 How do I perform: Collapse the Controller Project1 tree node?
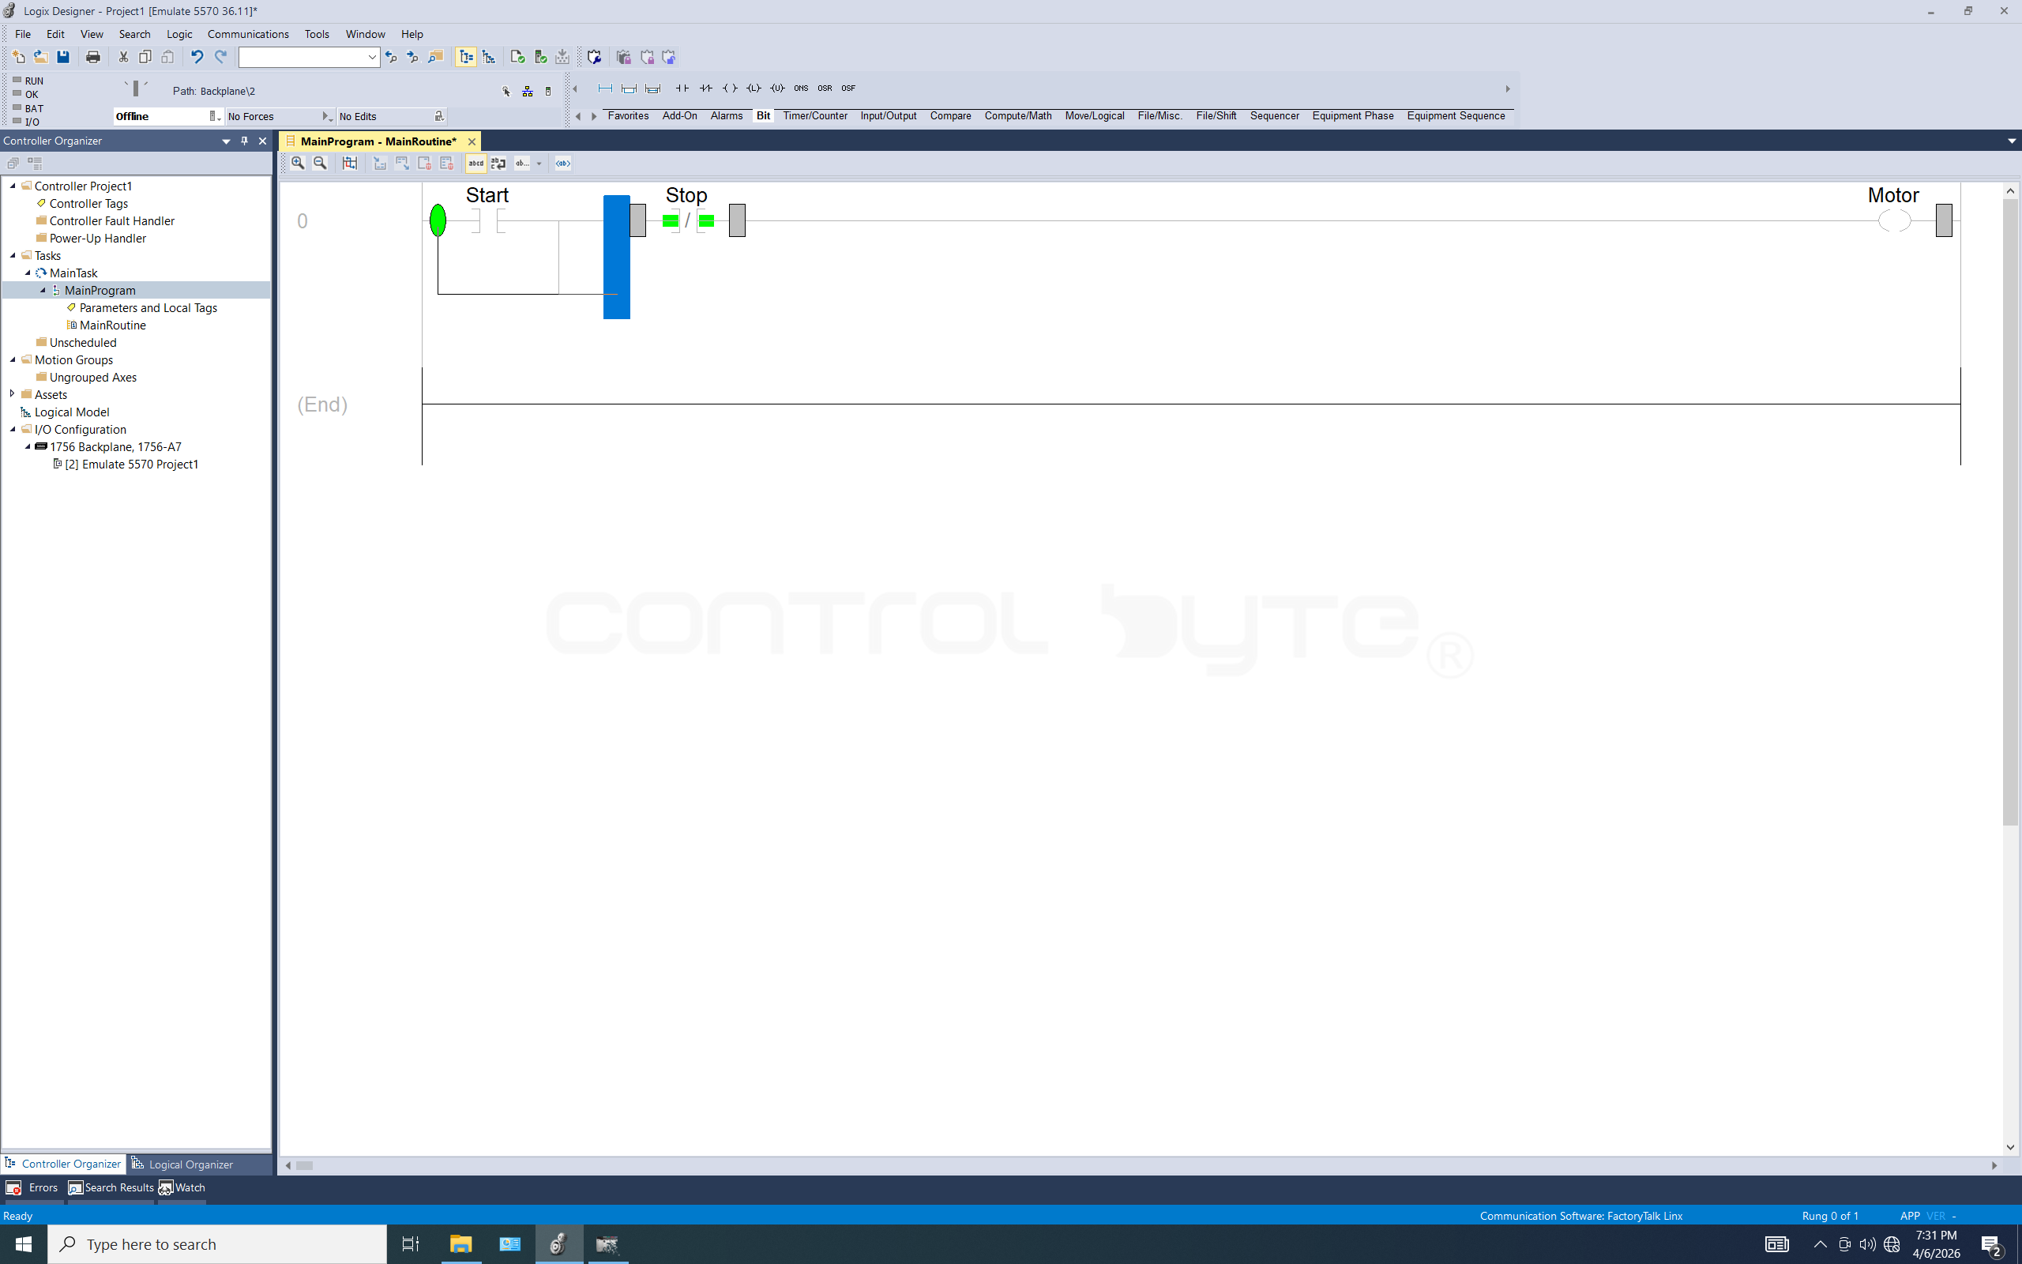13,186
